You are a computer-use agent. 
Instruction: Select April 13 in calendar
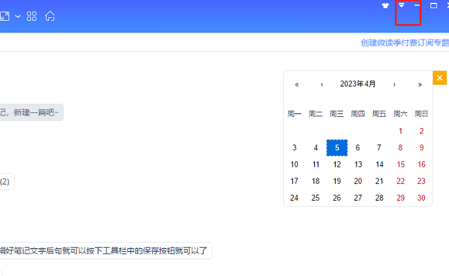[358, 165]
